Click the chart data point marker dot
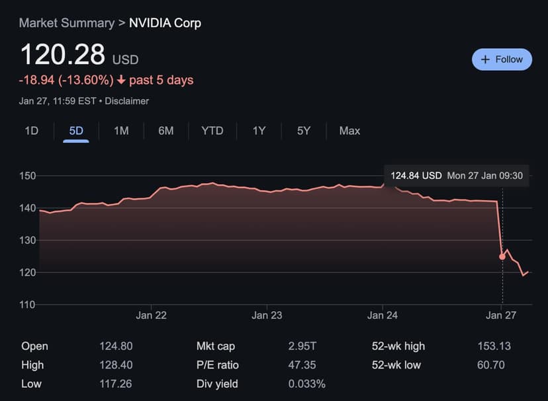548x401 pixels. [502, 256]
